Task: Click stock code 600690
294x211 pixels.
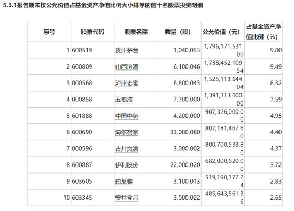Action: point(82,132)
